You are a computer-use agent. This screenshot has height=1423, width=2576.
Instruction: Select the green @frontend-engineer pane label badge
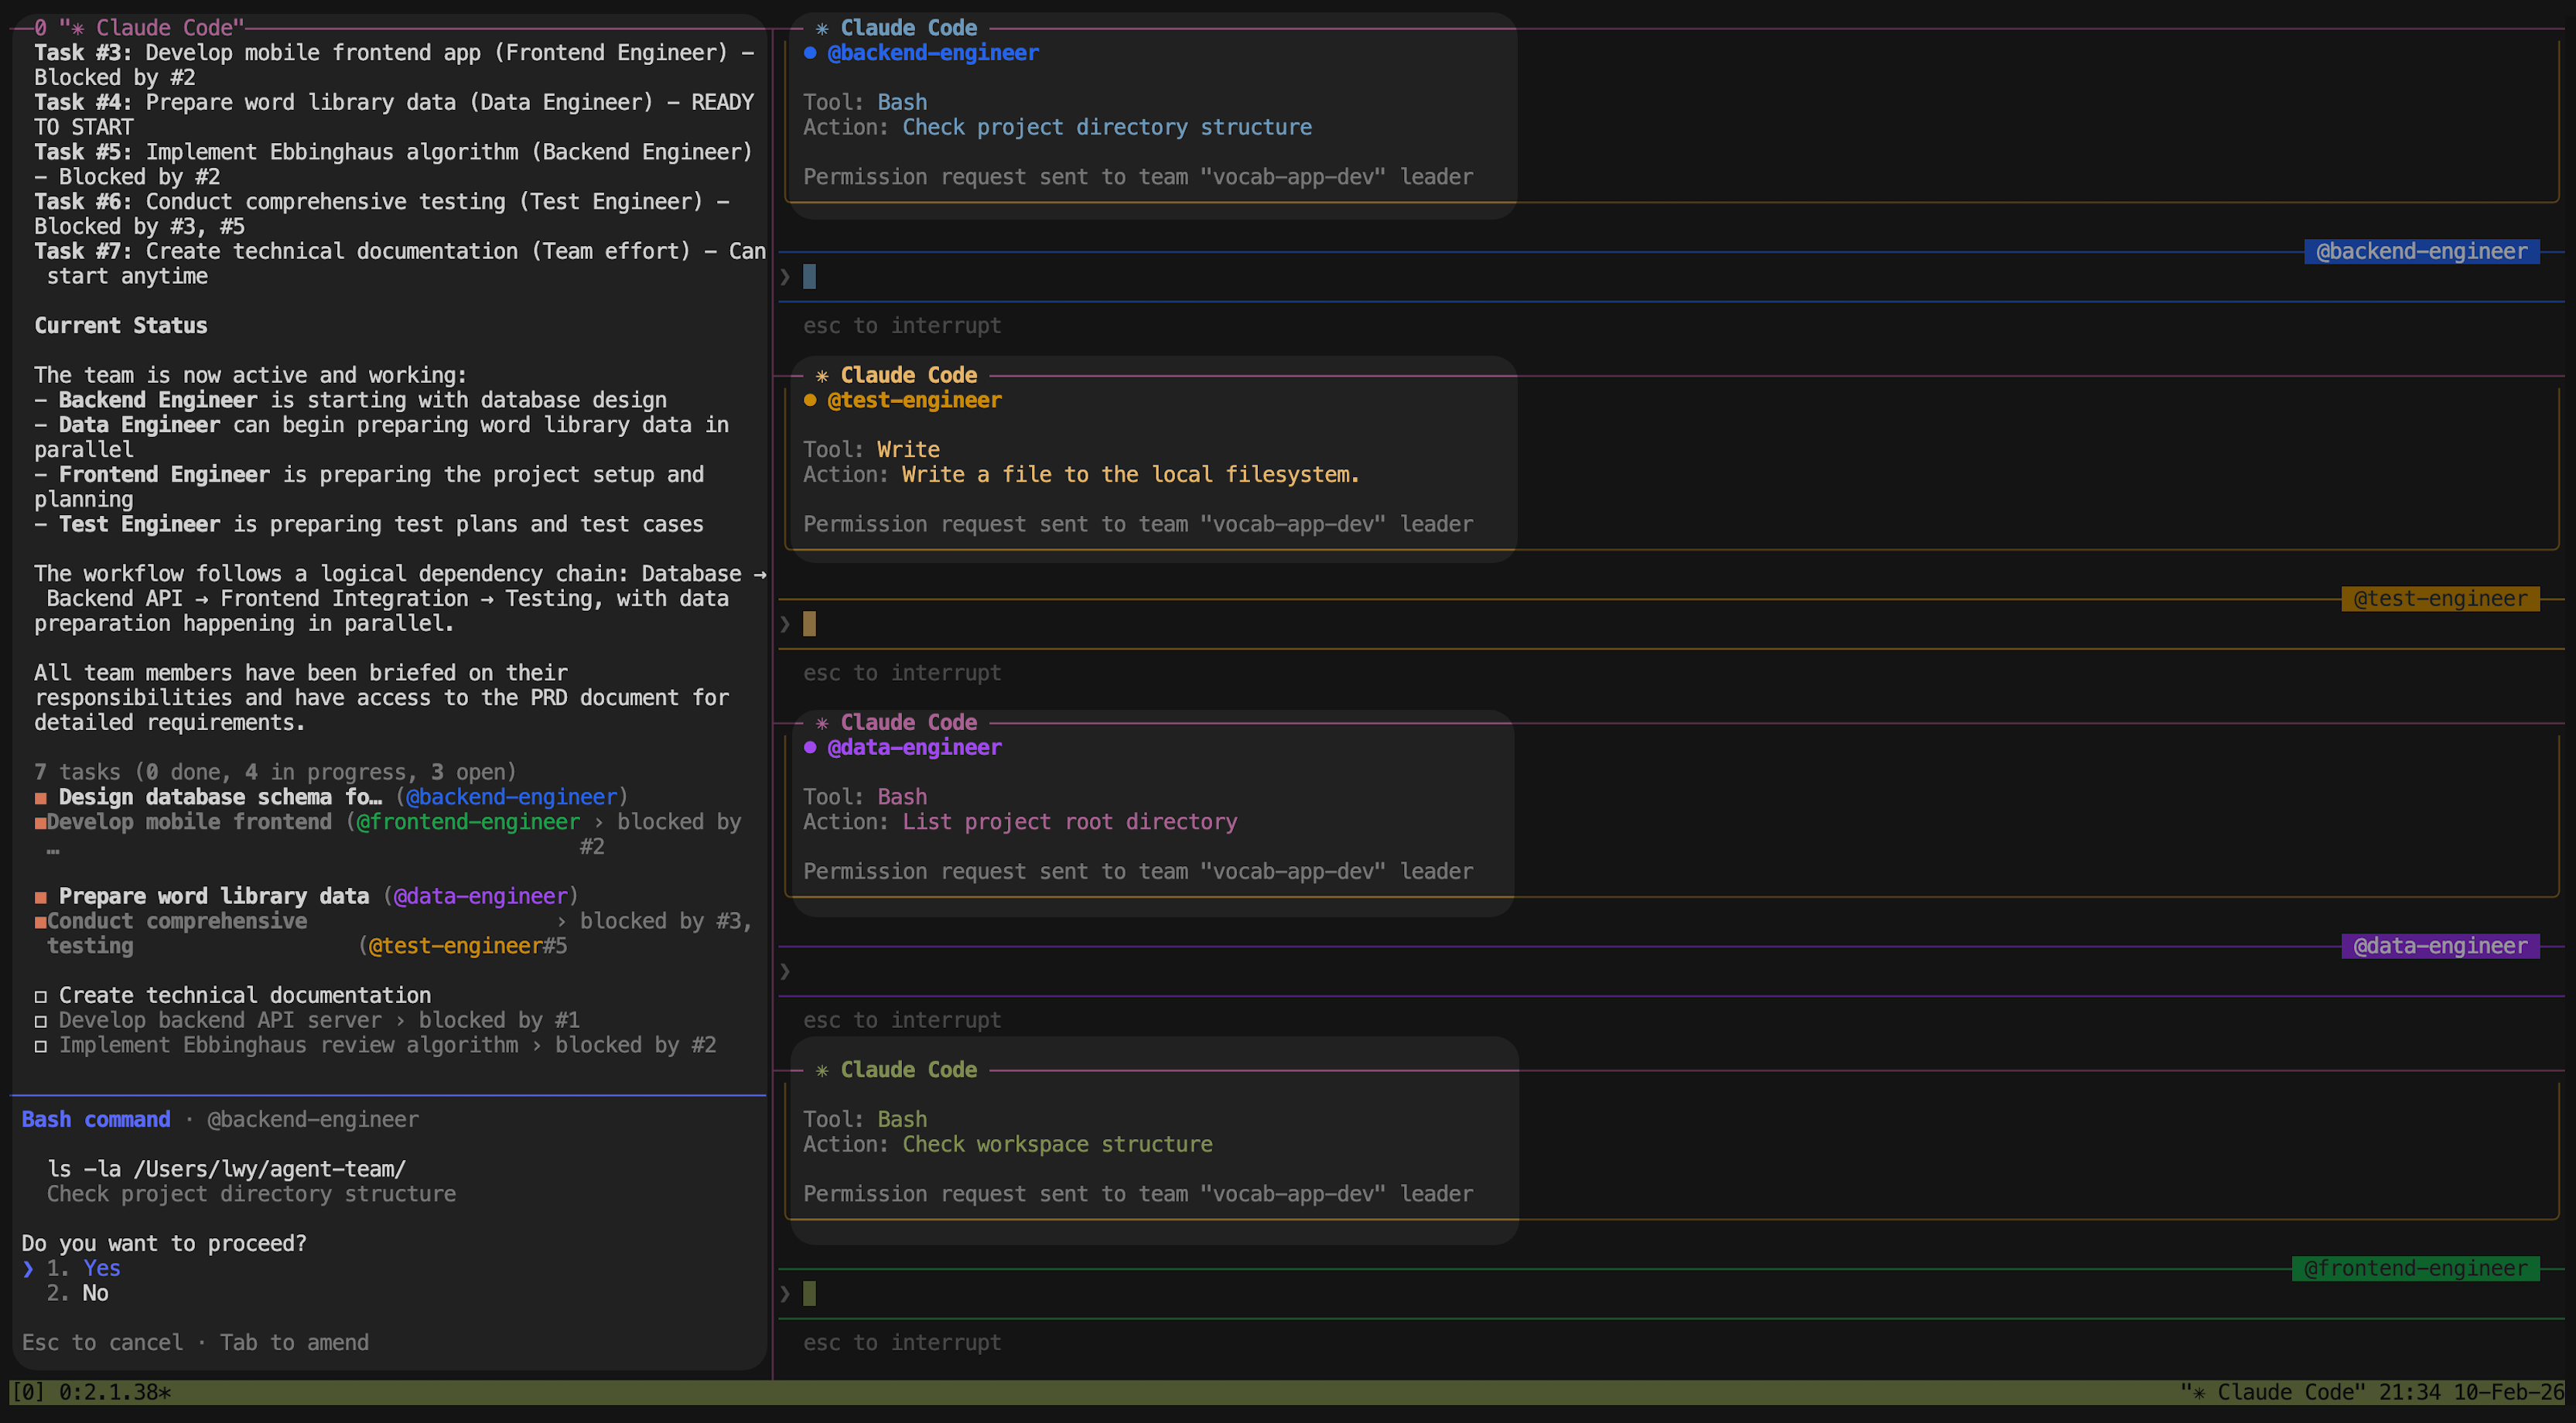[2415, 1268]
